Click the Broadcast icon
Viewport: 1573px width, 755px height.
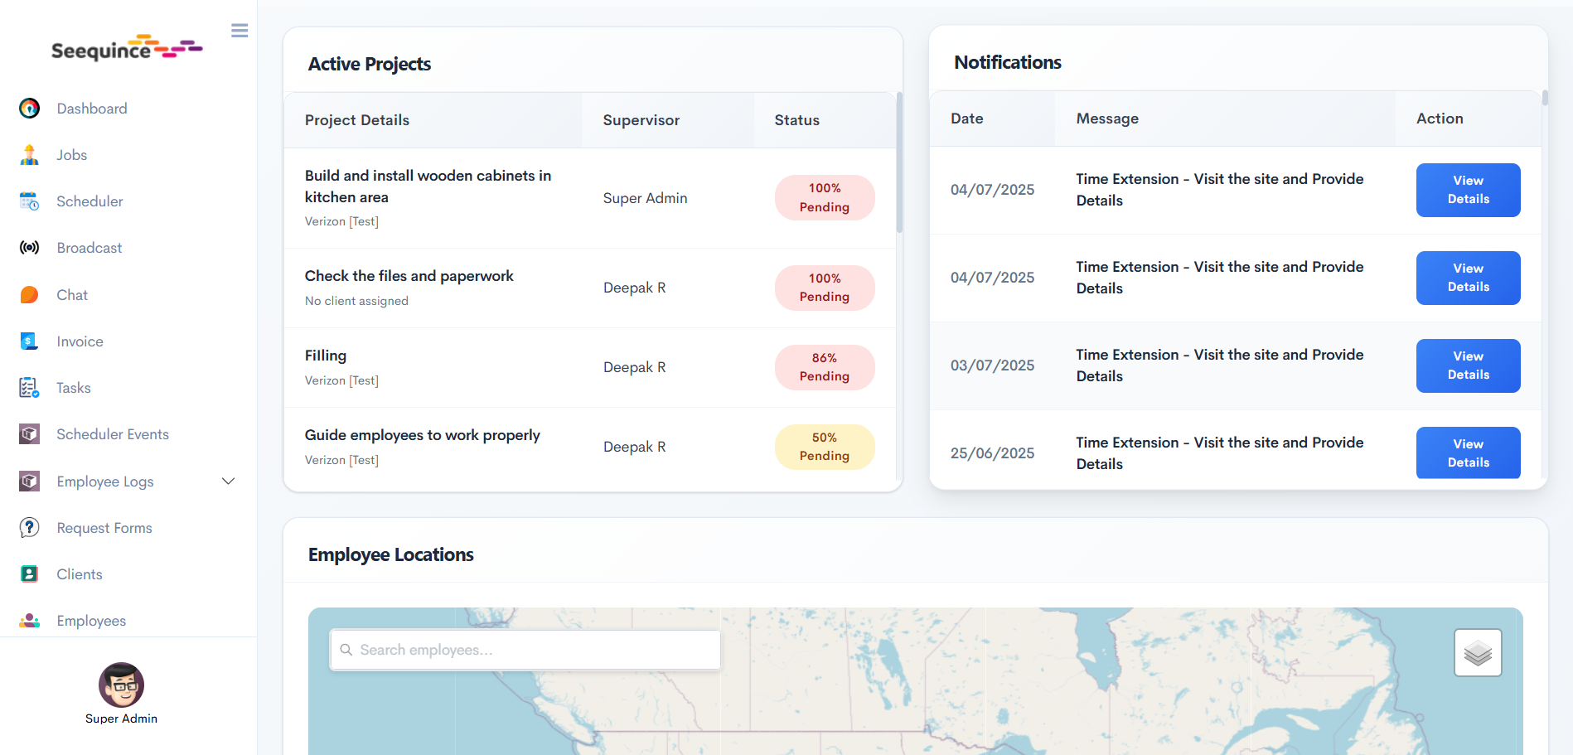click(x=29, y=247)
